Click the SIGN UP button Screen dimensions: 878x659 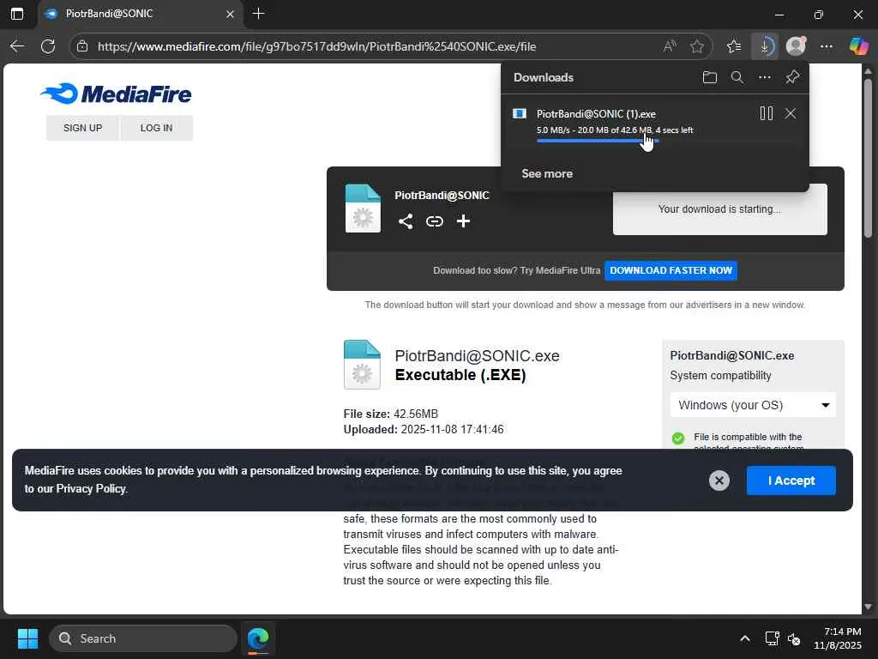pyautogui.click(x=82, y=128)
